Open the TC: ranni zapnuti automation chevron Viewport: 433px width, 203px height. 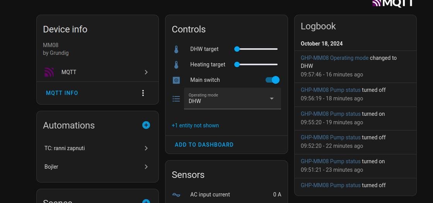point(146,148)
